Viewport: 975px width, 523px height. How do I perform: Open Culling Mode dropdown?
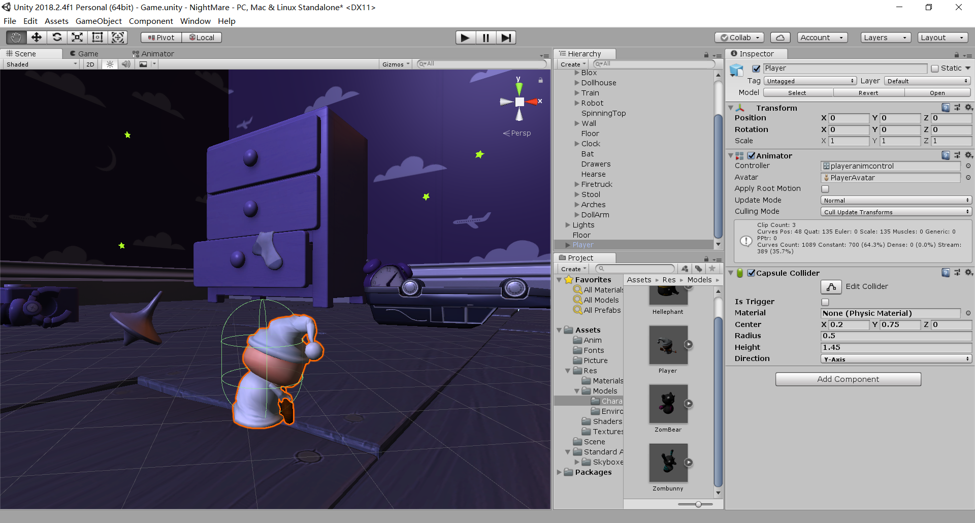tap(896, 212)
